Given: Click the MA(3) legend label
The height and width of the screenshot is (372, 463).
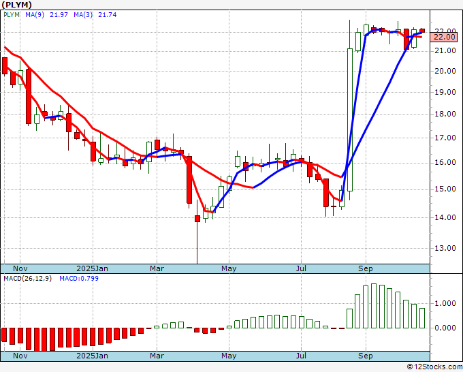Looking at the screenshot, I should [83, 15].
